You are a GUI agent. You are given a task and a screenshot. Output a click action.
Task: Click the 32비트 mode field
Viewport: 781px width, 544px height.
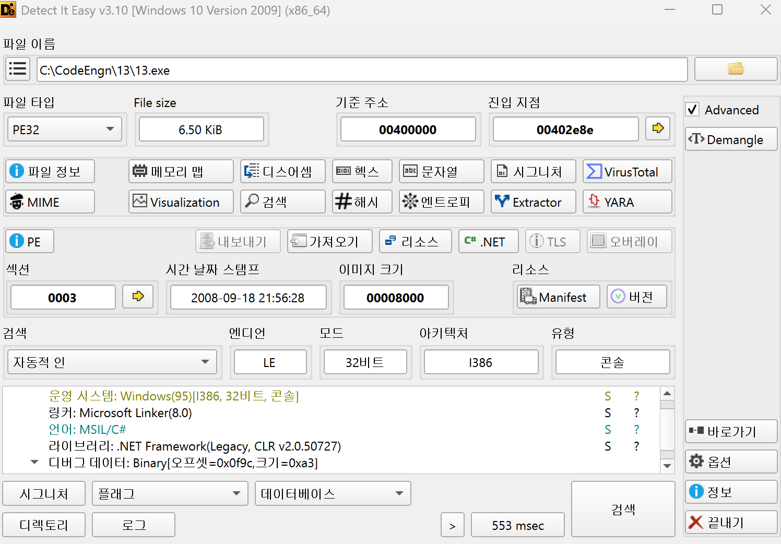pyautogui.click(x=365, y=362)
